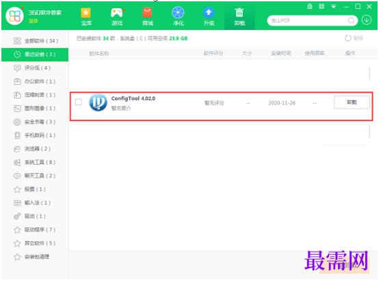Sort by the 安装时间 column header

click(281, 53)
